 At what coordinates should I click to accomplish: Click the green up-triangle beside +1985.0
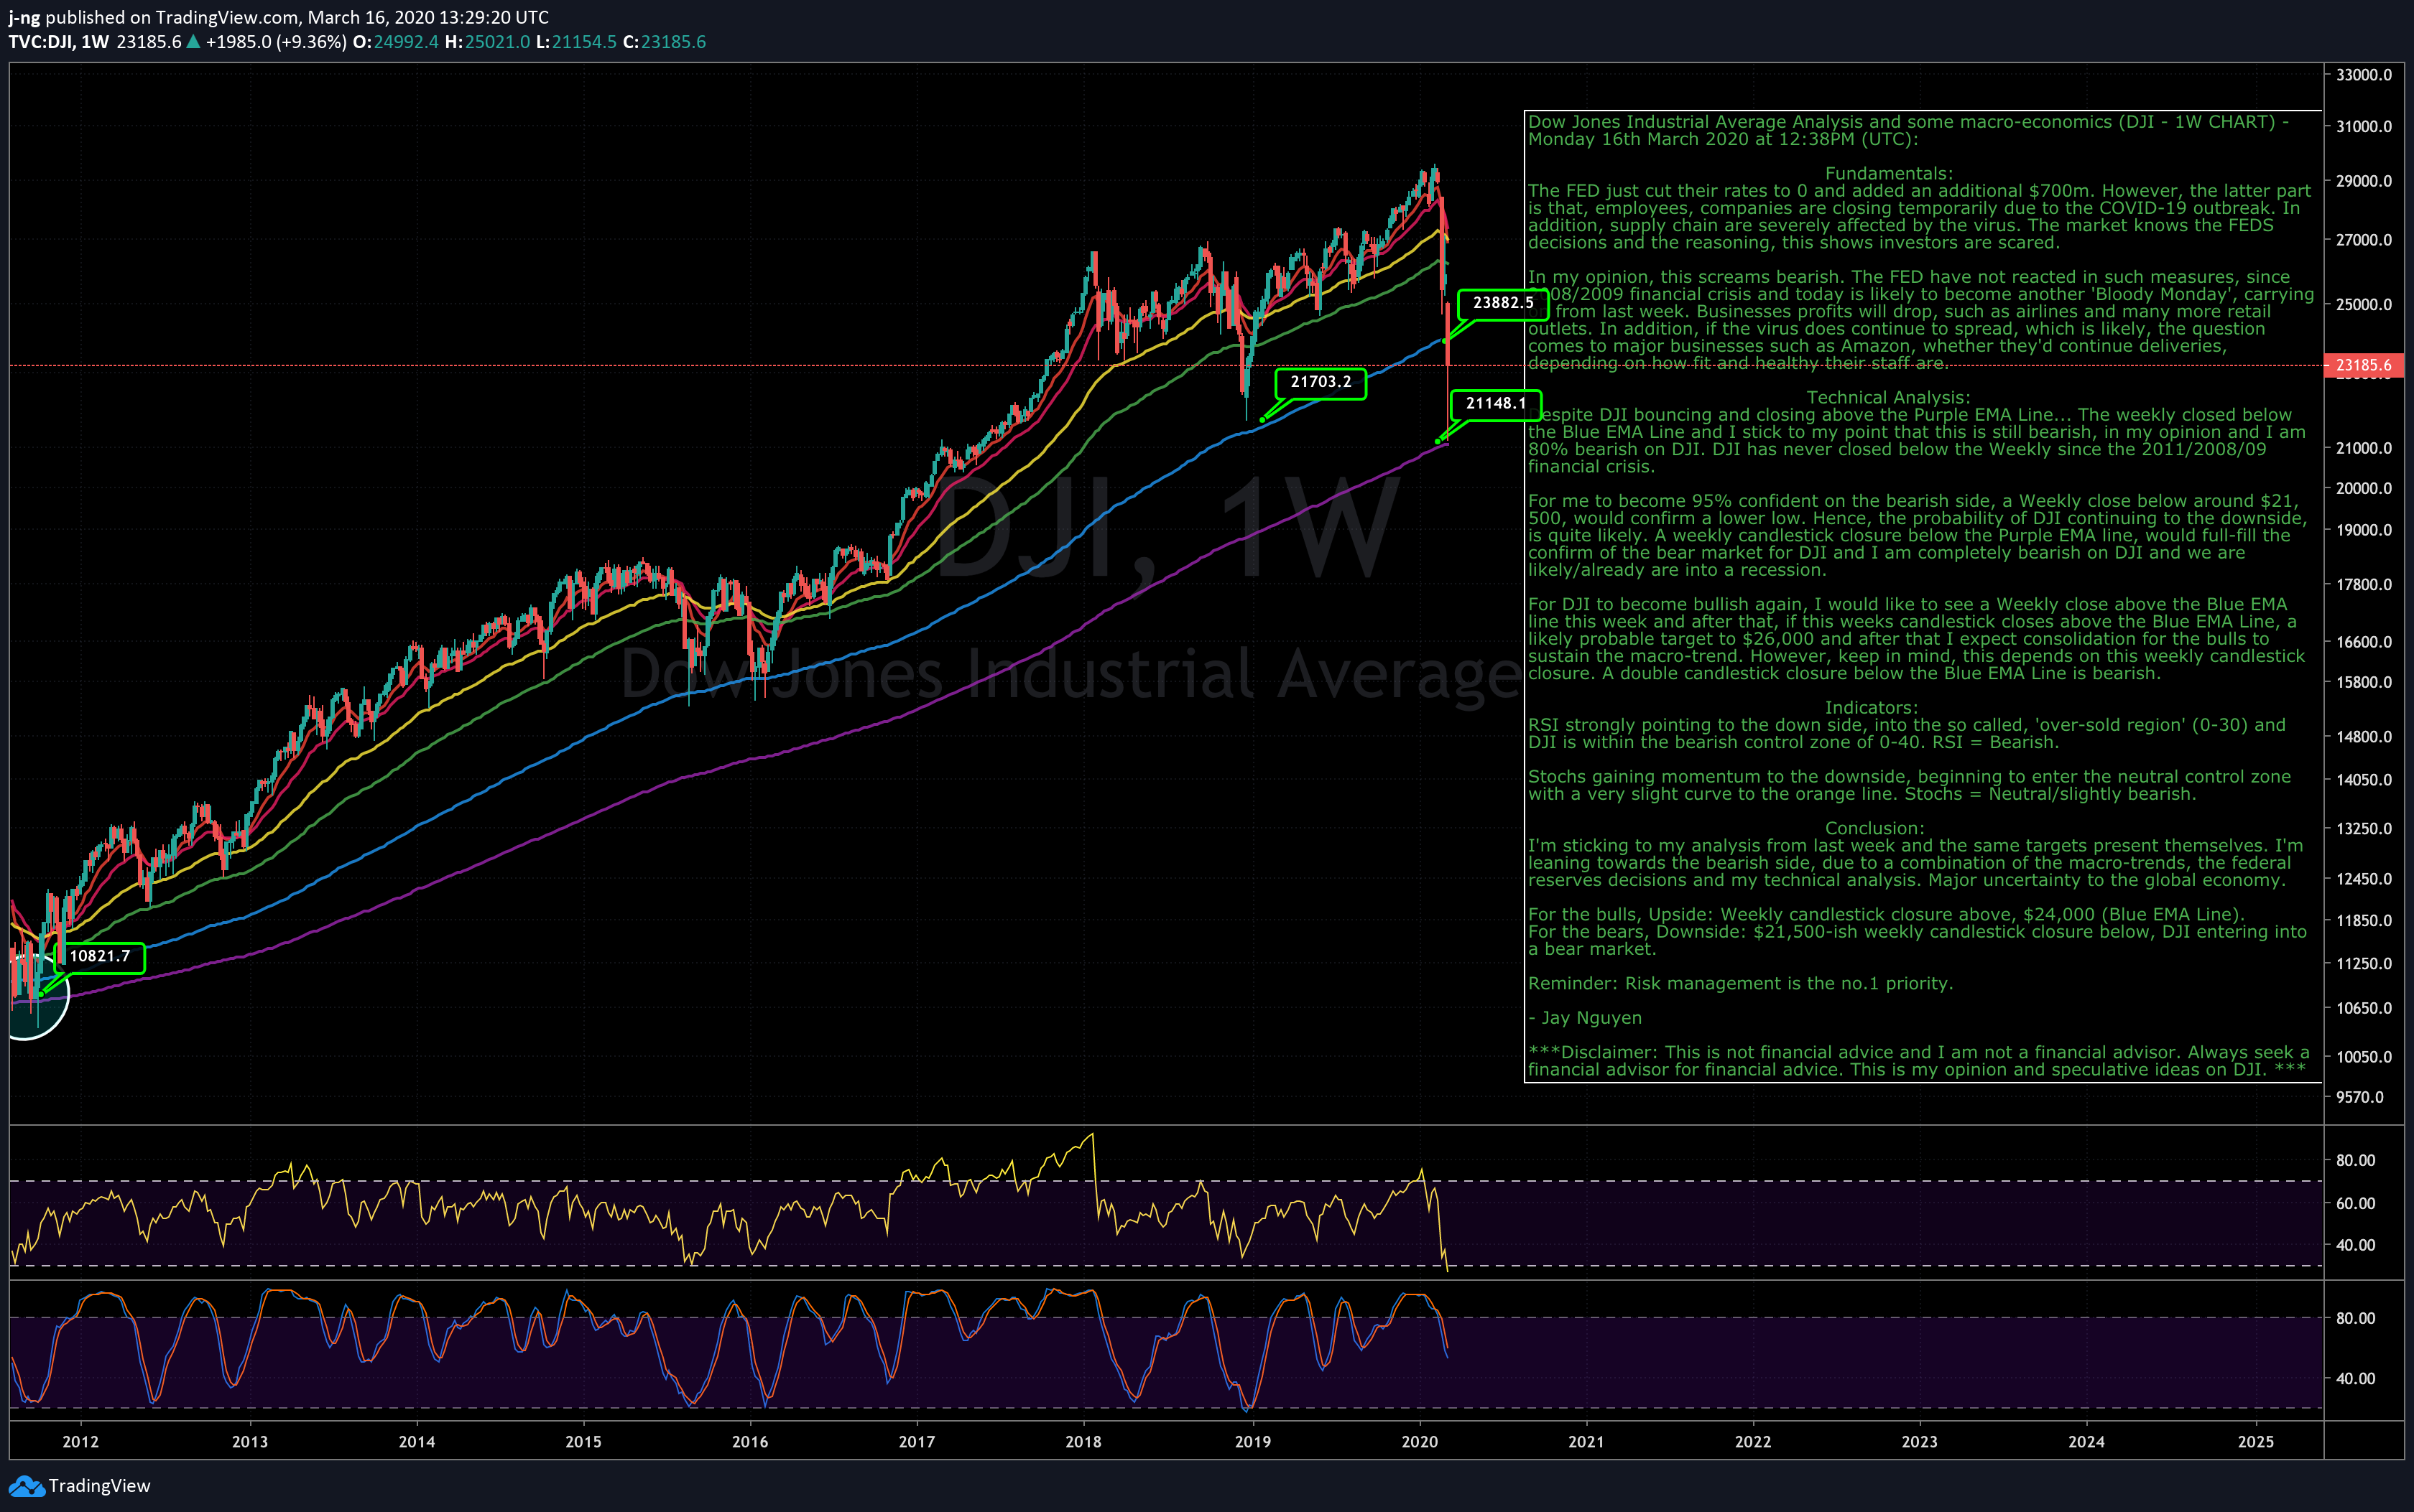pos(193,42)
